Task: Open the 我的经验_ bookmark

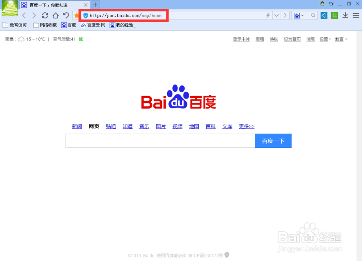Action: point(123,25)
